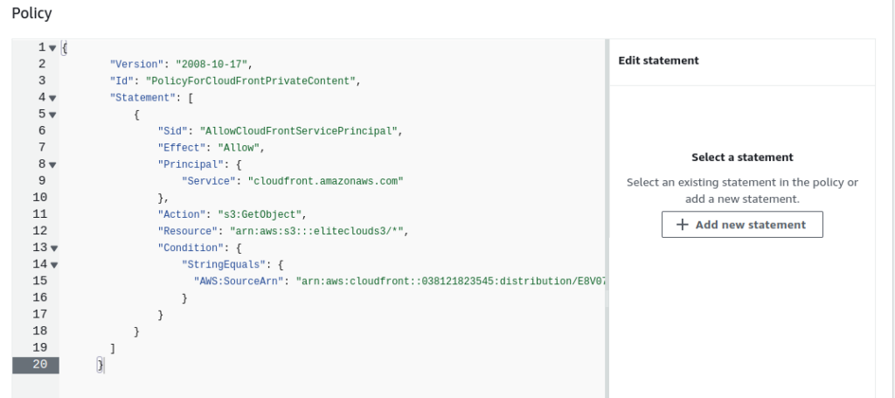Click the "Id" key on line 3
The image size is (895, 398).
tap(121, 80)
